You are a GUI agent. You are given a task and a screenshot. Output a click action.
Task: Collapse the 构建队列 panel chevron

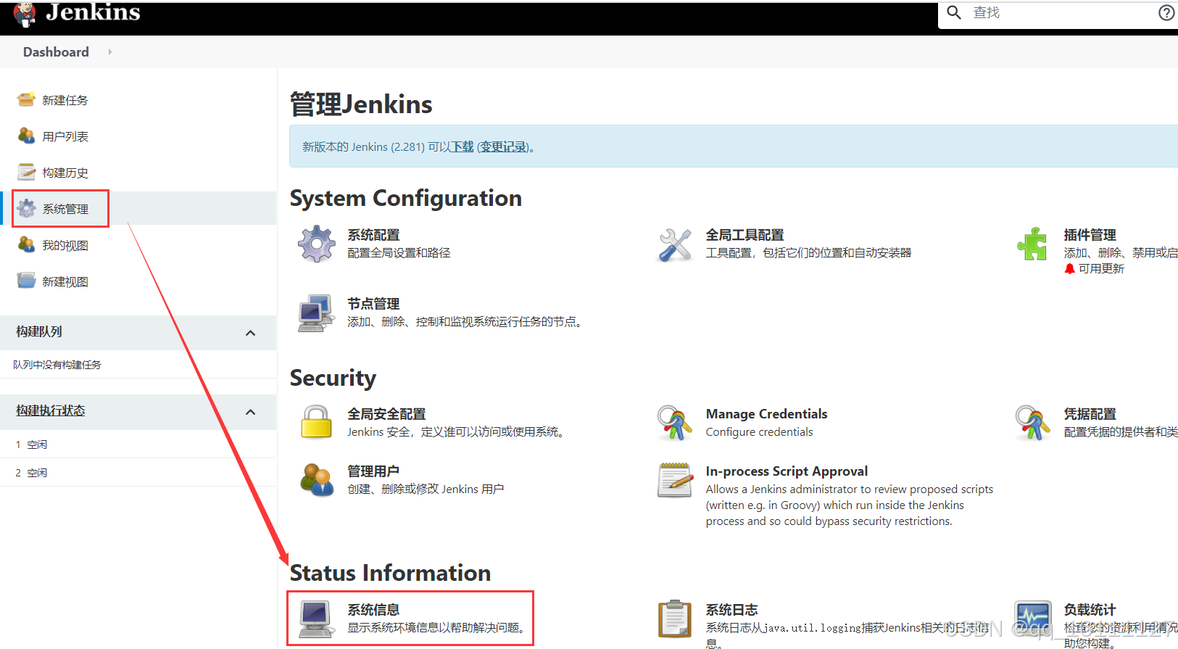click(x=251, y=333)
